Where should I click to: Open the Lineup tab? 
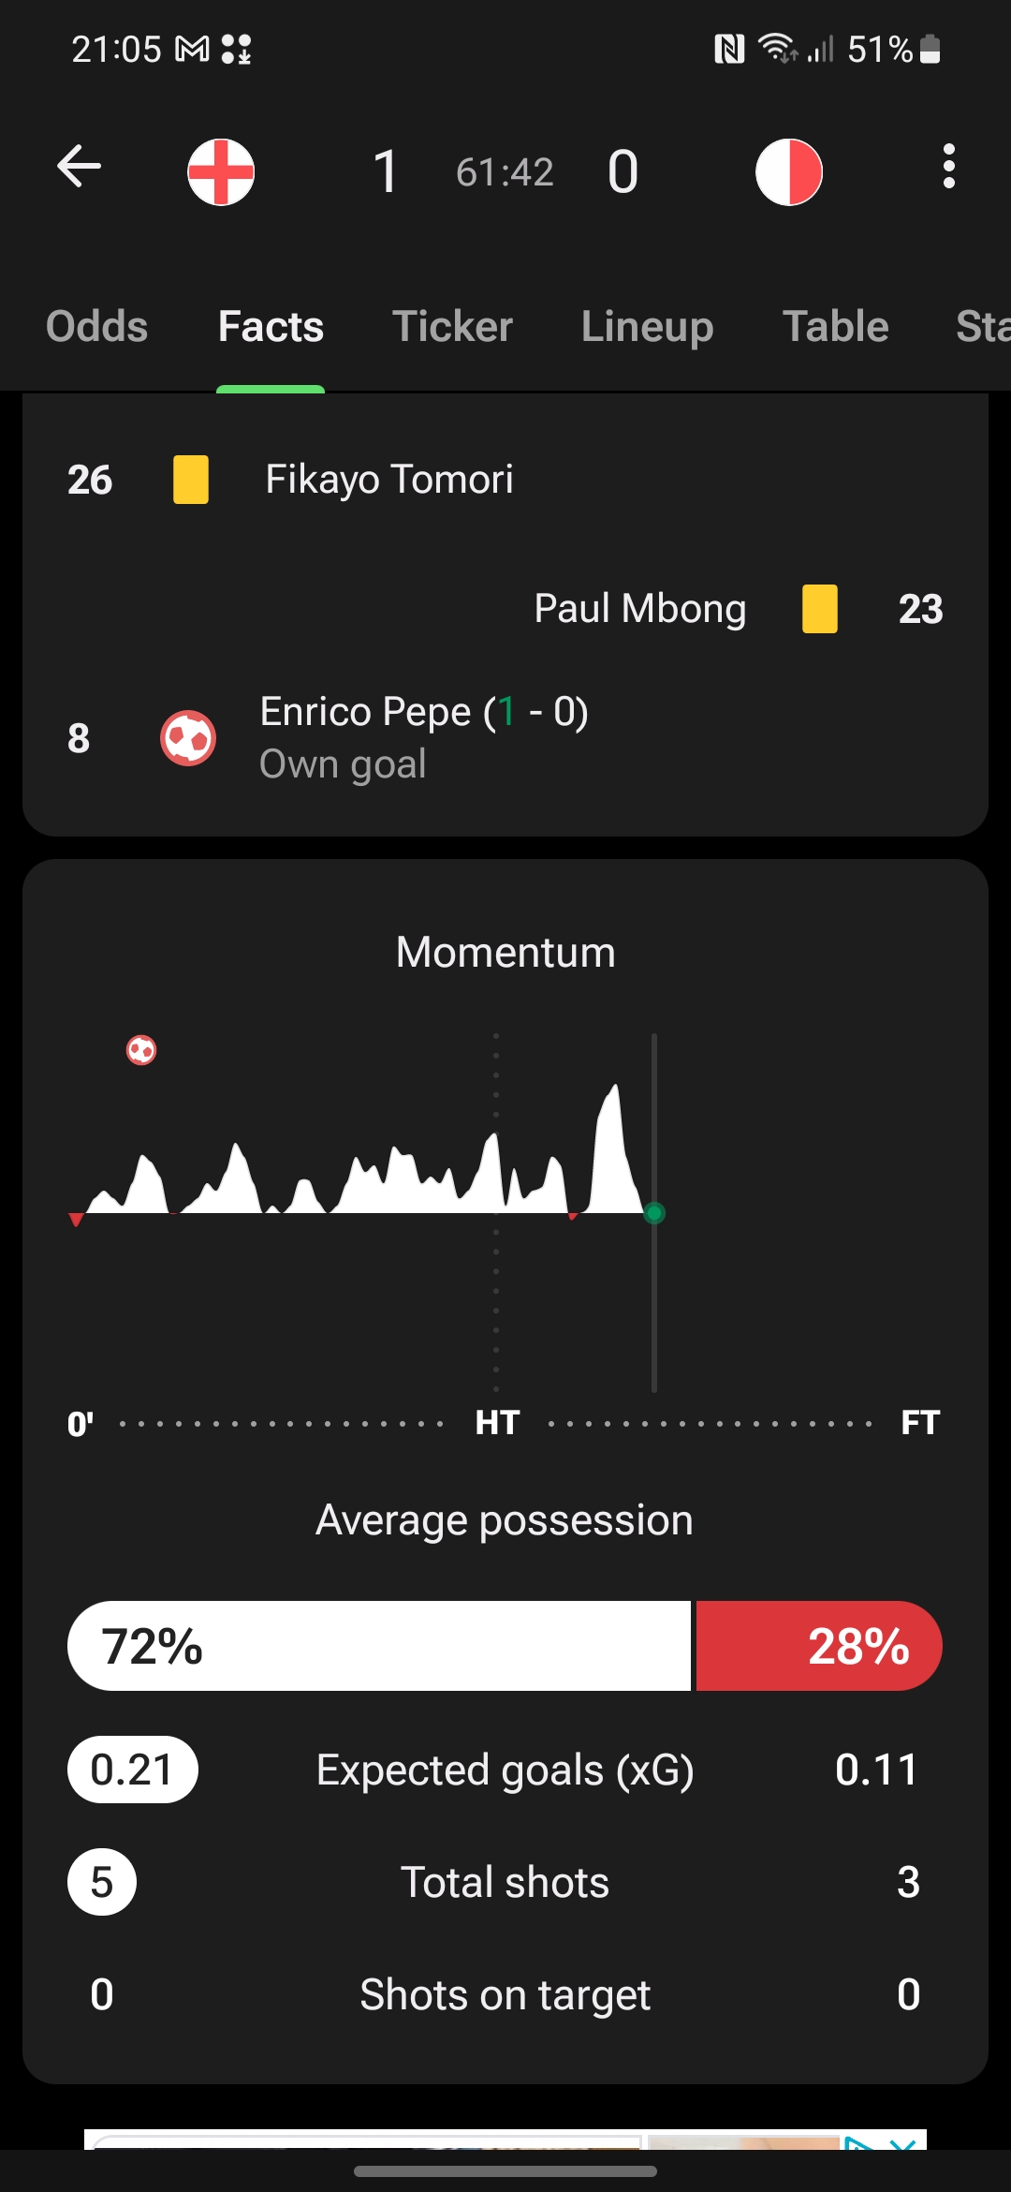(x=647, y=326)
